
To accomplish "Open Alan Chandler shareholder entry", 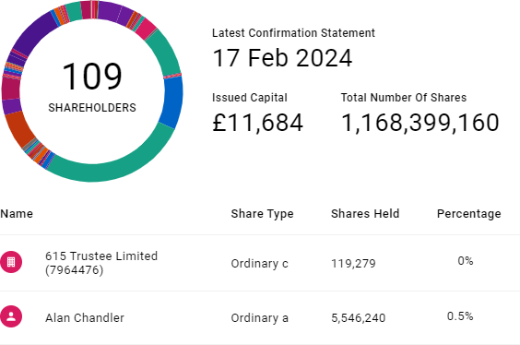I will (85, 318).
